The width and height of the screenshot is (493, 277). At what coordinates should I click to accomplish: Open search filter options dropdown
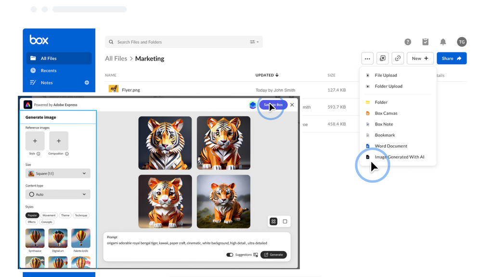pos(254,42)
